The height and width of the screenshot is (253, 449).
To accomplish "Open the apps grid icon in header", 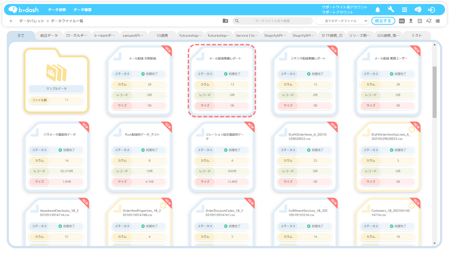I will pyautogui.click(x=404, y=10).
